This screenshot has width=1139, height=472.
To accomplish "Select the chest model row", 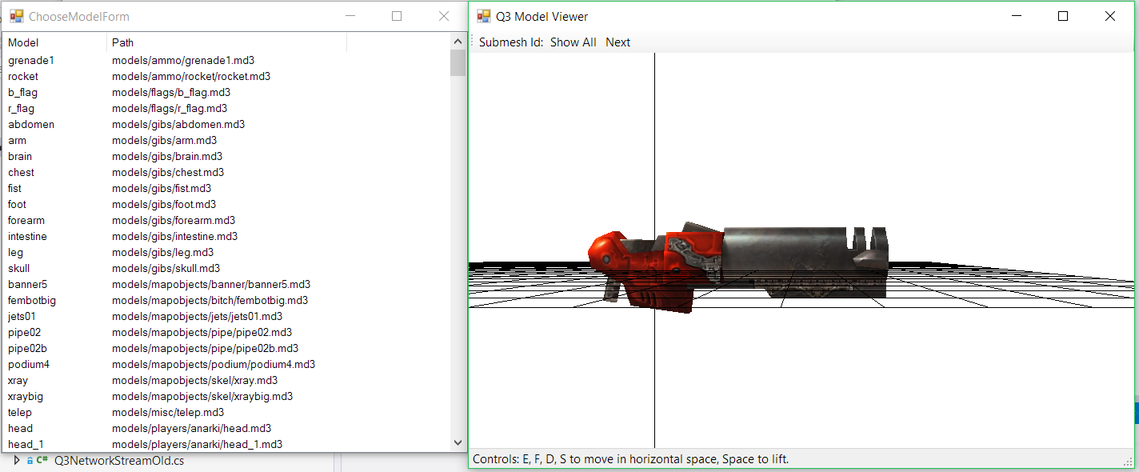I will [x=227, y=172].
